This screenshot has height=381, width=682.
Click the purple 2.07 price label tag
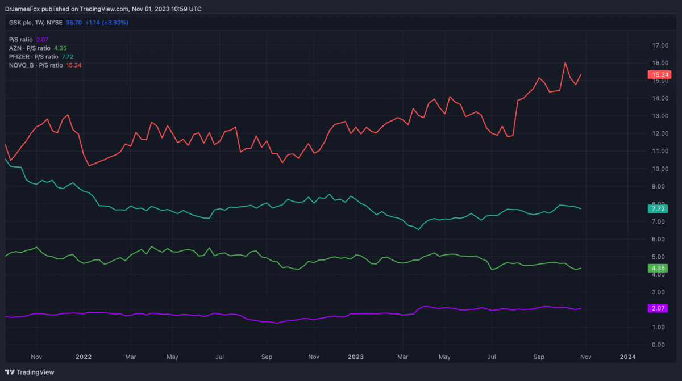point(658,308)
